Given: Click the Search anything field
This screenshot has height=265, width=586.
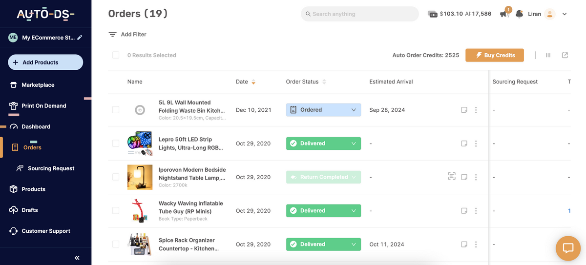Looking at the screenshot, I should [x=359, y=14].
